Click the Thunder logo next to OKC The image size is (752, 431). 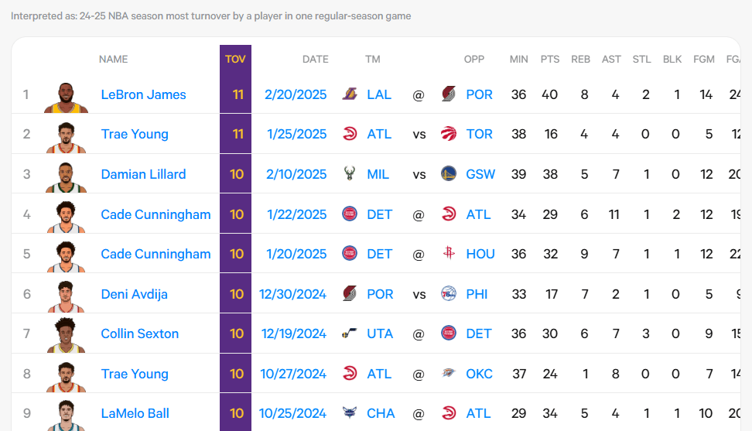[x=449, y=373]
